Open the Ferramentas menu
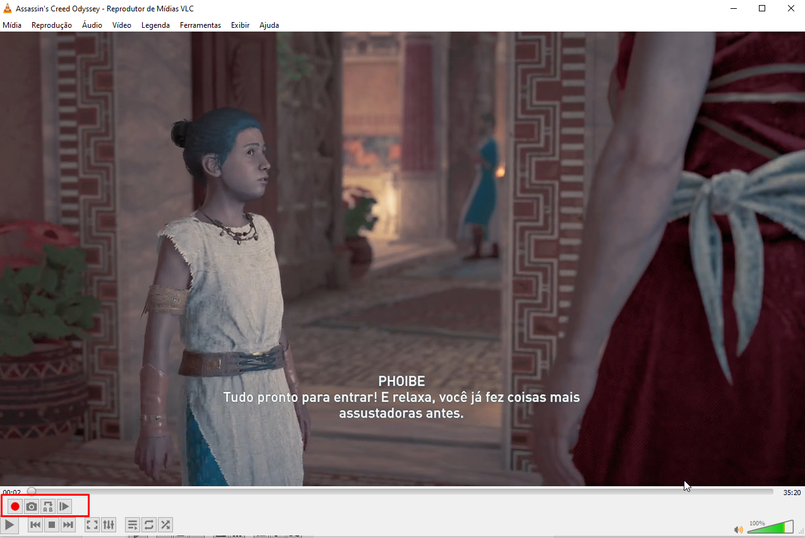Image resolution: width=805 pixels, height=538 pixels. [200, 25]
